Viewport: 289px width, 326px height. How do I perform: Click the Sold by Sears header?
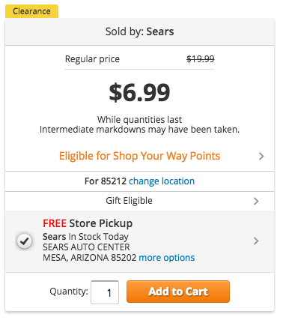point(139,31)
